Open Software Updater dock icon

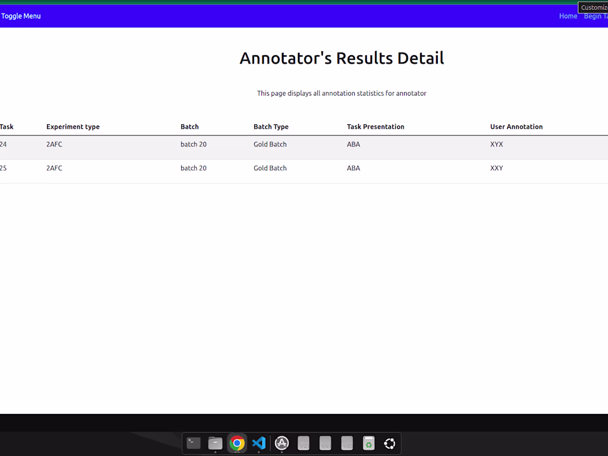[x=282, y=443]
